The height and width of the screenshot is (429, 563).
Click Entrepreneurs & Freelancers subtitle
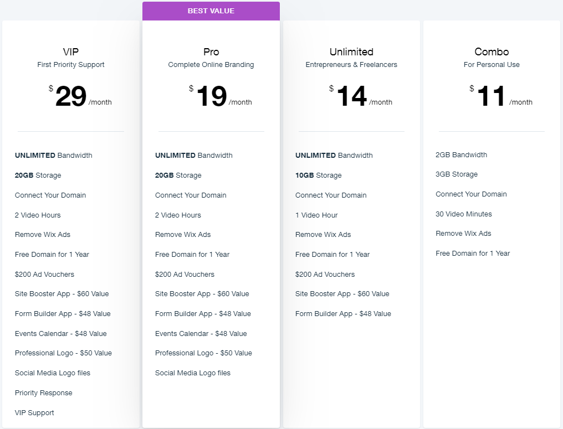(351, 65)
